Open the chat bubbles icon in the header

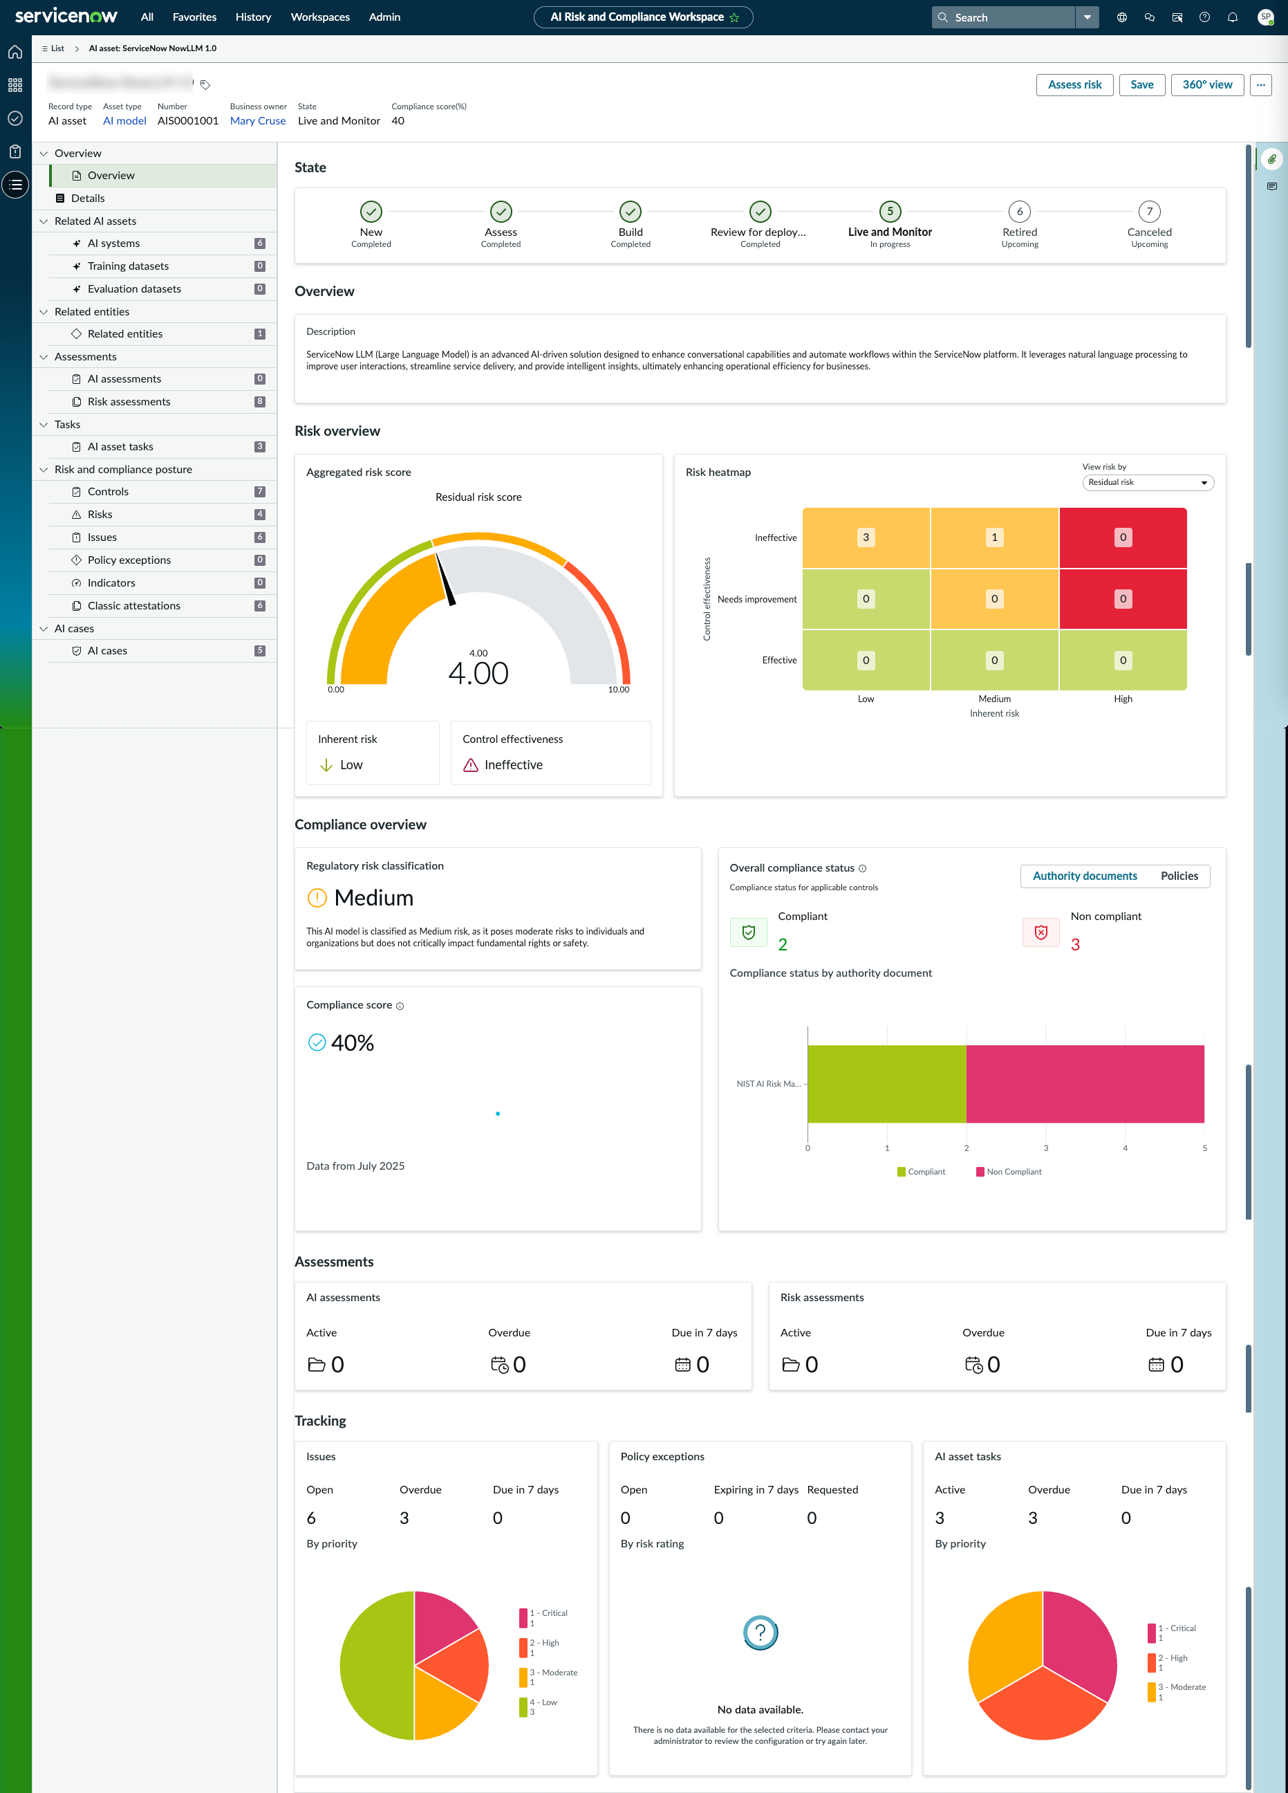click(1149, 17)
